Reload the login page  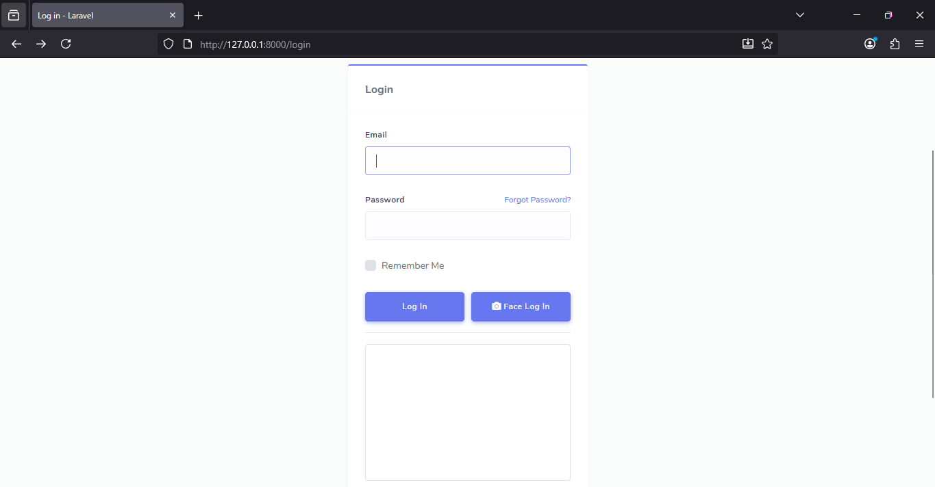tap(66, 44)
